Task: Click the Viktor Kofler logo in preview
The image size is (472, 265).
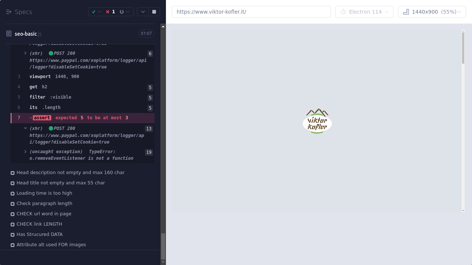Action: 317,121
